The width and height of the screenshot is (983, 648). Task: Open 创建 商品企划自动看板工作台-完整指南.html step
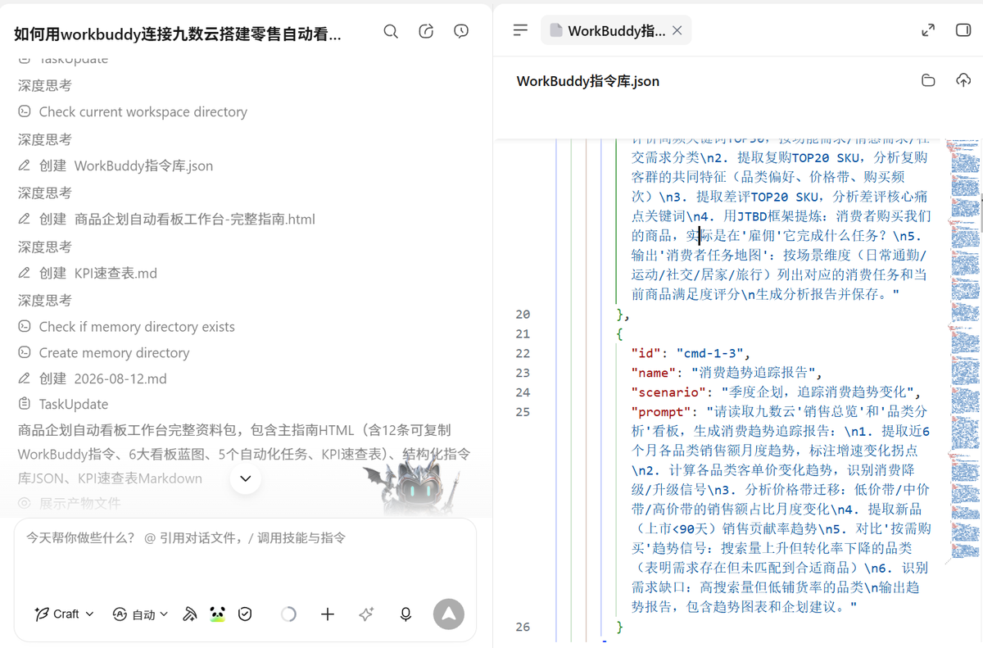pyautogui.click(x=166, y=219)
